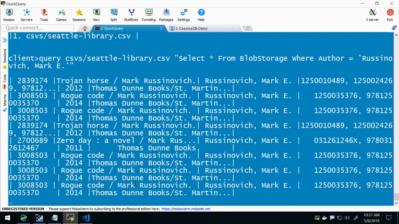Image resolution: width=399 pixels, height=224 pixels.
Task: Go to the Home tab icon
Action: [85, 28]
